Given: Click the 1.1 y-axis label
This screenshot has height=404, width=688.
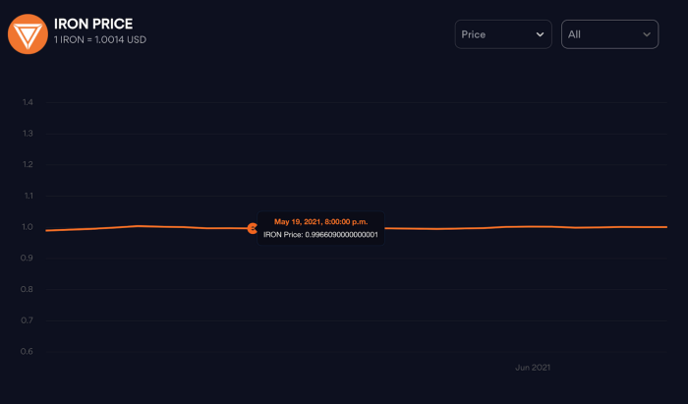Looking at the screenshot, I should (28, 196).
